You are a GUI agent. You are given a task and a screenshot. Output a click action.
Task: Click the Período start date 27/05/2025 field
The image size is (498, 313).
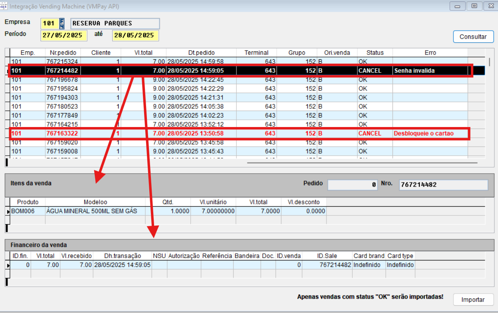(64, 35)
